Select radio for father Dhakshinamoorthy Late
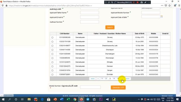The height and width of the screenshot is (102, 181). click(x=52, y=46)
